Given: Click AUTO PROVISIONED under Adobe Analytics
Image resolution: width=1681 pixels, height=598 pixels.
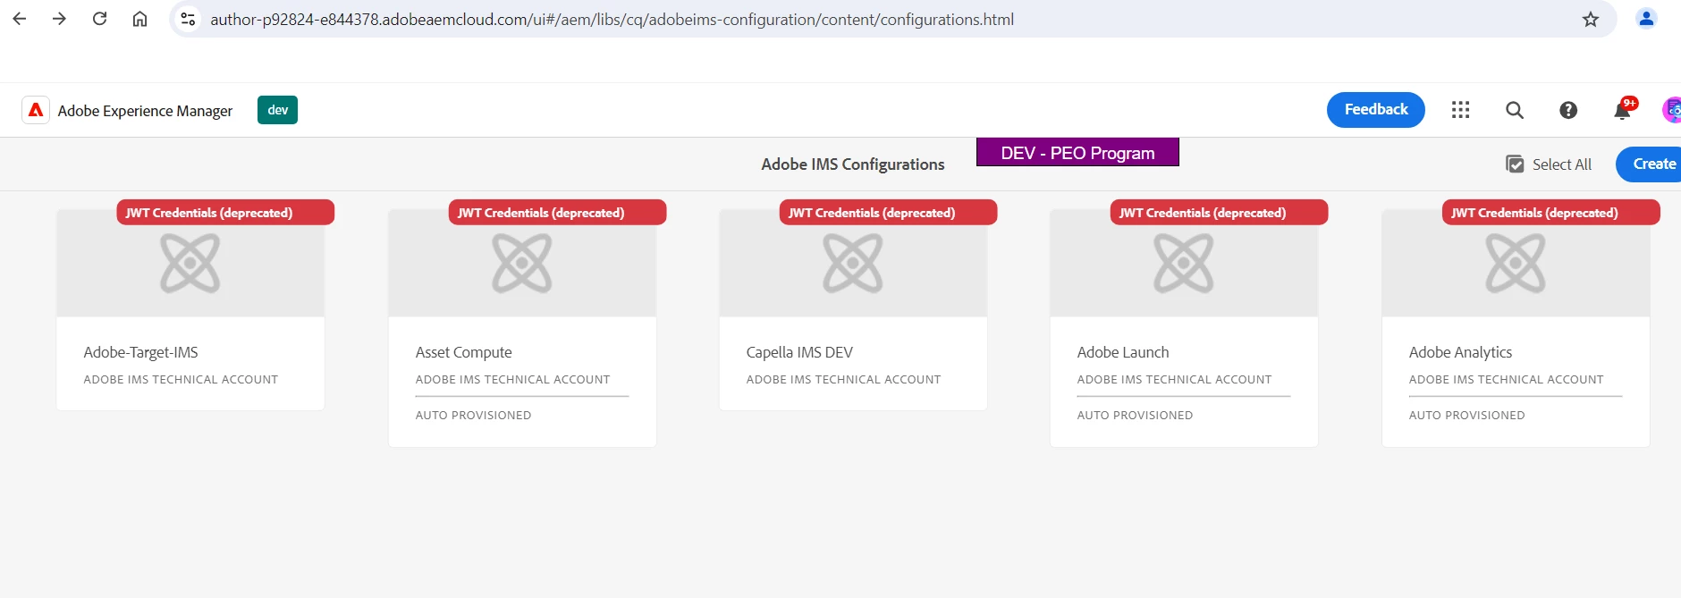Looking at the screenshot, I should point(1467,416).
